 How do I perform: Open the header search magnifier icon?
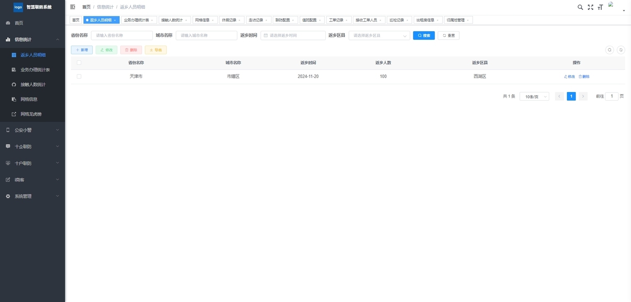pos(580,7)
